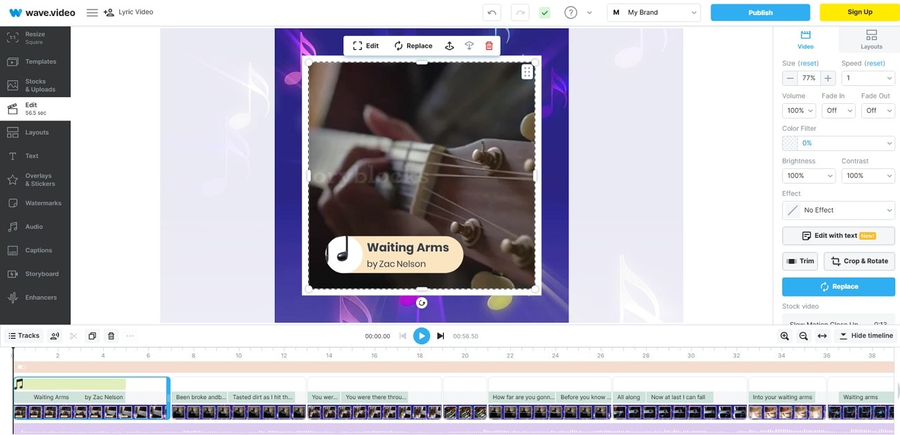Hide the timeline
The width and height of the screenshot is (900, 435).
click(866, 336)
